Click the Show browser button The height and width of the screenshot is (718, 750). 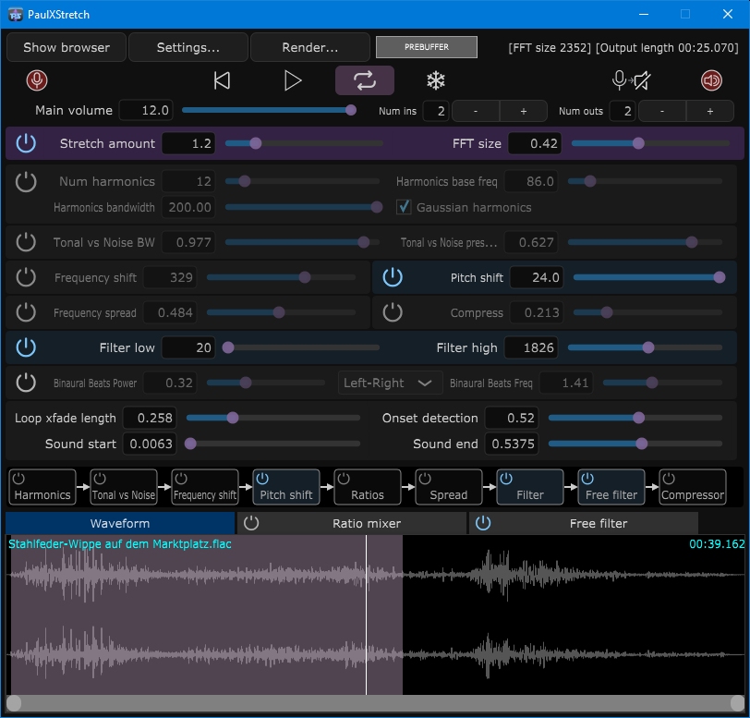(66, 46)
